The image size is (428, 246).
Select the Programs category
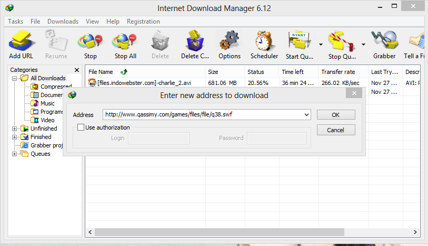pos(47,112)
